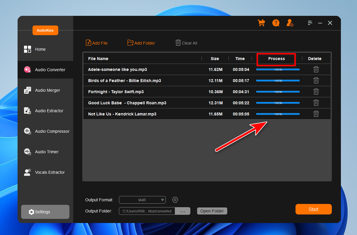
Task: Click duration 00:05:17
Action: [x=241, y=81]
